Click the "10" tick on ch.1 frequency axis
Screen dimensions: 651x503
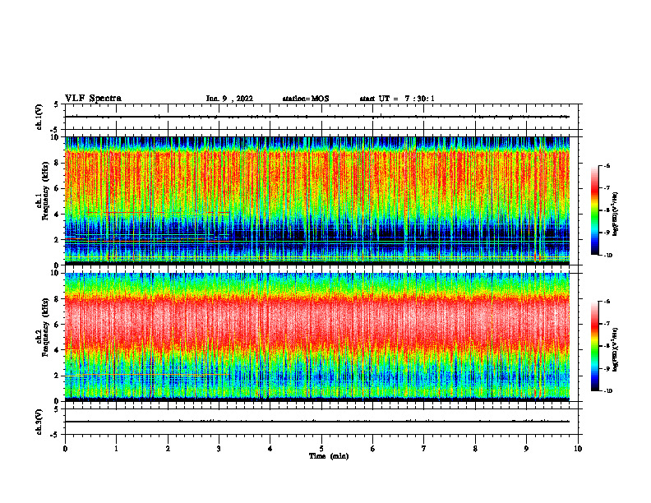click(57, 137)
